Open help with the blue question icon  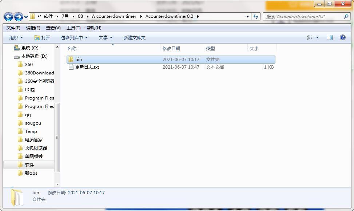click(x=342, y=37)
